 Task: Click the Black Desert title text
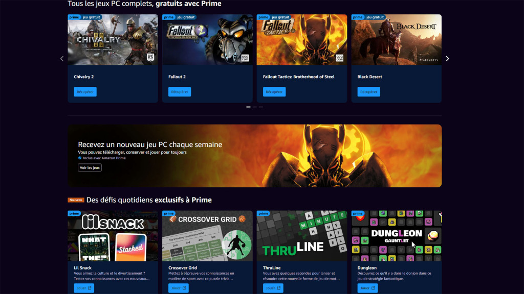pos(369,77)
